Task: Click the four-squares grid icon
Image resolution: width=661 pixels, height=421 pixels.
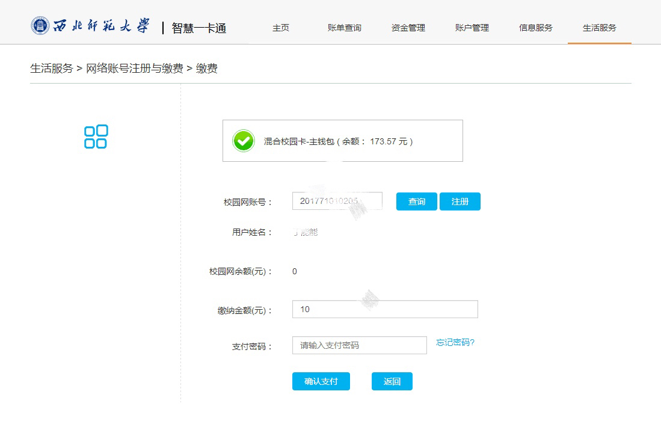Action: (96, 137)
